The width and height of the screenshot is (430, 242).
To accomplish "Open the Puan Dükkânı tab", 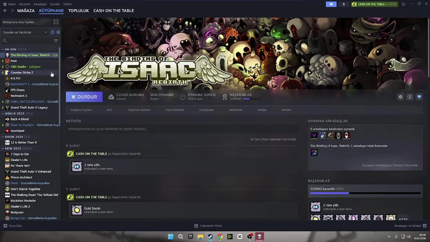I will coord(175,110).
